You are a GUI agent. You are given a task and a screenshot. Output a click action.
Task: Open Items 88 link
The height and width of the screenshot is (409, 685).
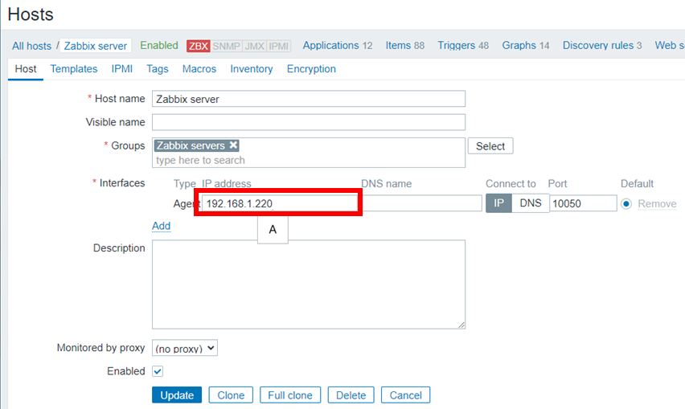coord(404,45)
